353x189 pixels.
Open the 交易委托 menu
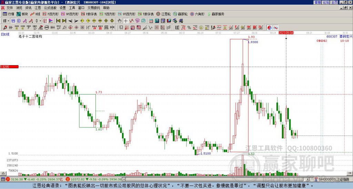(x=94, y=8)
